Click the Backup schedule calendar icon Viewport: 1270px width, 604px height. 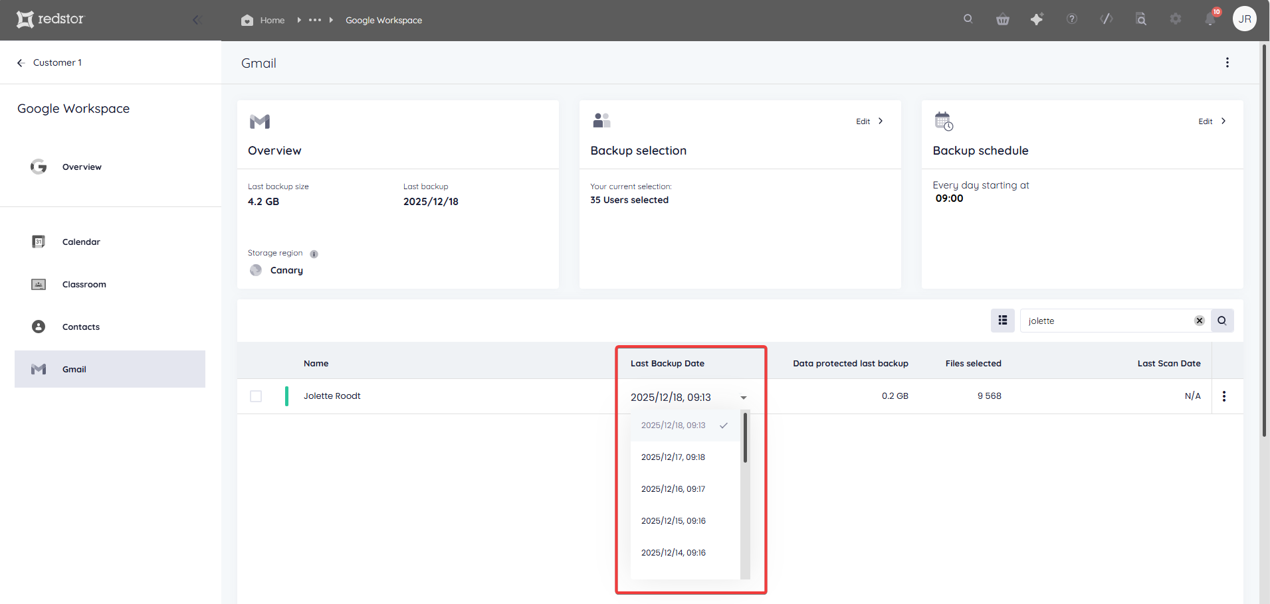(x=944, y=121)
